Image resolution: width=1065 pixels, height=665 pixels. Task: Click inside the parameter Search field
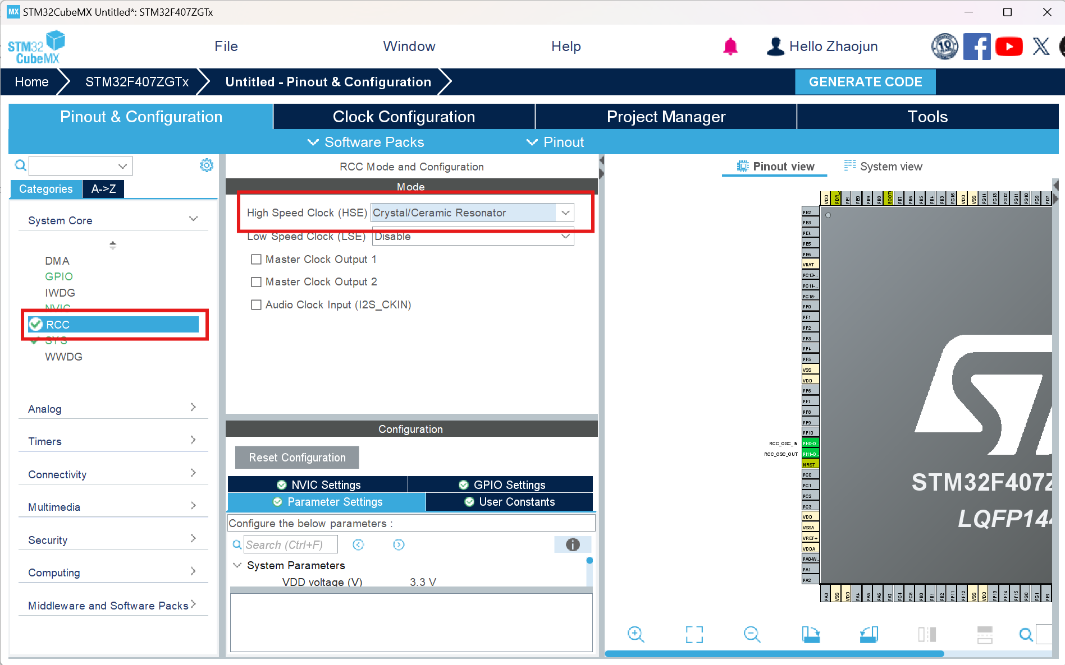click(x=290, y=544)
